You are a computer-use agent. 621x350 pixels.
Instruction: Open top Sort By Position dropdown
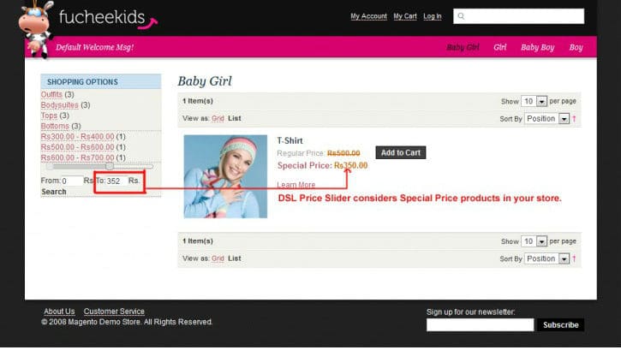547,119
